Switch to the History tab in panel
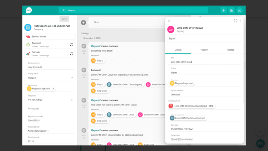Image resolution: width=268 pixels, height=151 pixels. 204,50
